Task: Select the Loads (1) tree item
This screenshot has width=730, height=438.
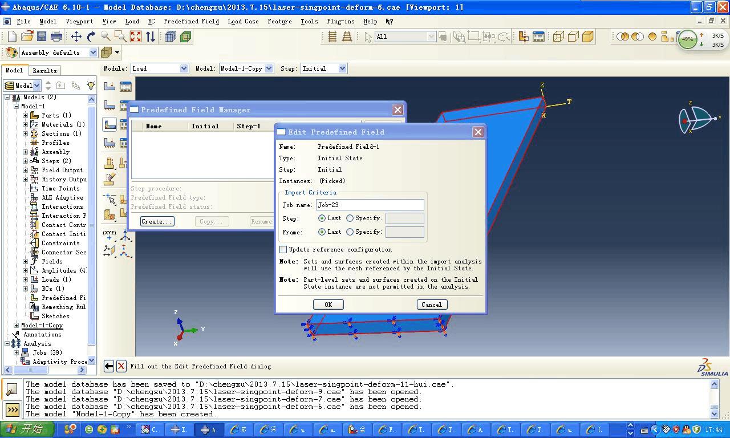Action: pyautogui.click(x=56, y=279)
